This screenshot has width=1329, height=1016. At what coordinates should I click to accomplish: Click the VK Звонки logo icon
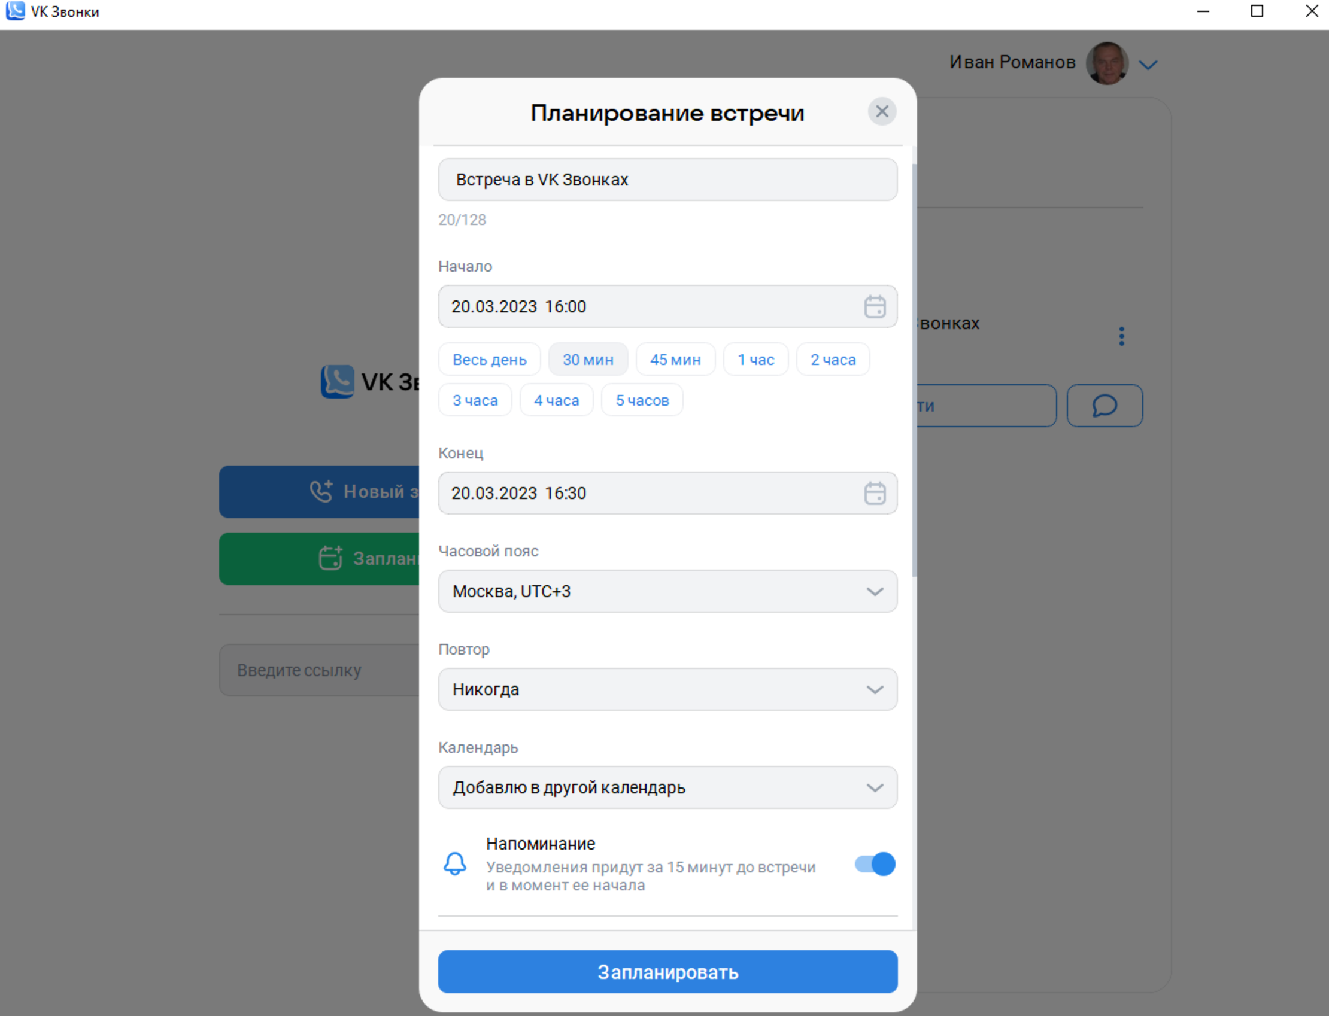coord(337,382)
